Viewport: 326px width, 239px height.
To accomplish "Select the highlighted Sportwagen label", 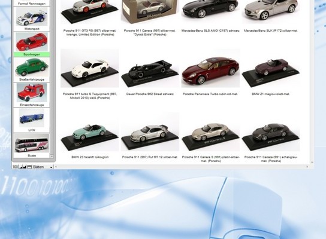I will [32, 54].
